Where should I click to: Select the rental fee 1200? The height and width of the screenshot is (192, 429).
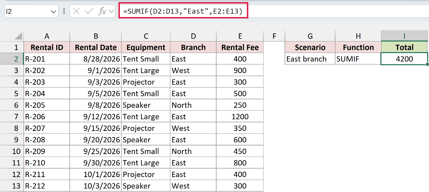pyautogui.click(x=240, y=117)
